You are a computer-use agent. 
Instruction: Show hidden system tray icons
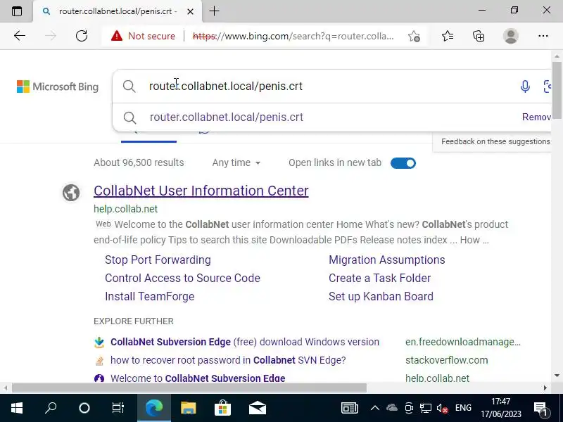coord(374,408)
